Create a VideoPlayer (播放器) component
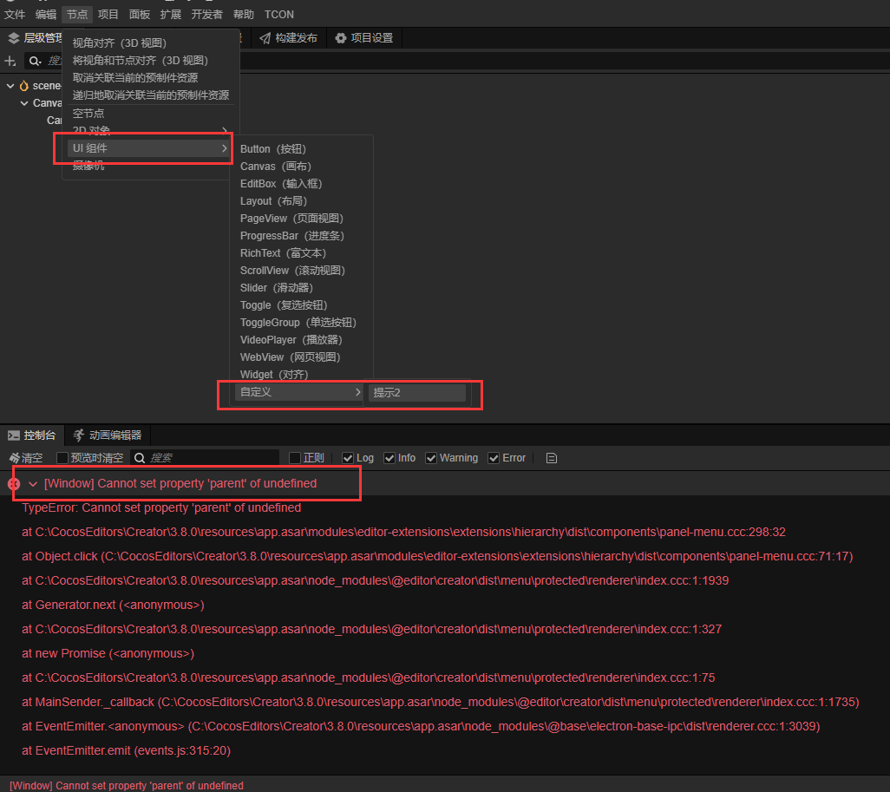The height and width of the screenshot is (792, 890). [x=291, y=340]
